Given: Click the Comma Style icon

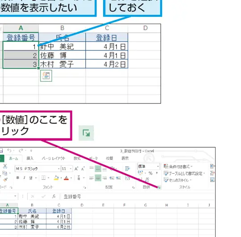Looking at the screenshot, I should pyautogui.click(x=157, y=173).
